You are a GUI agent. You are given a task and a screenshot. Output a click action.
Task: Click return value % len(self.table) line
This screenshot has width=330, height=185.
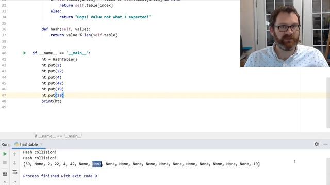pyautogui.click(x=84, y=35)
